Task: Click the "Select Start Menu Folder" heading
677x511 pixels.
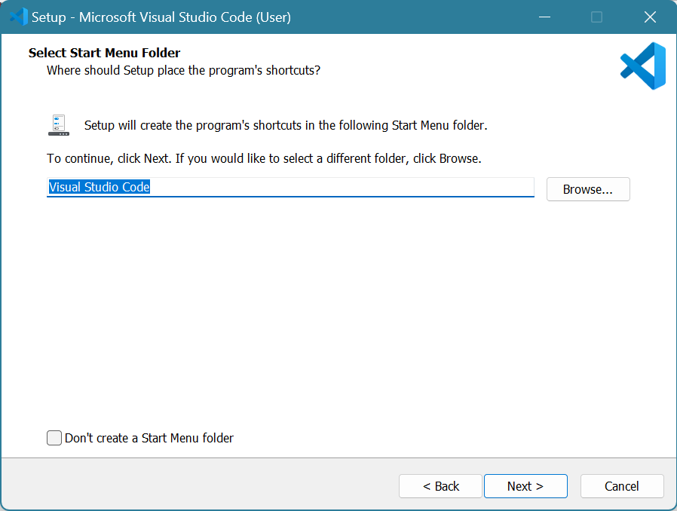Action: [104, 53]
